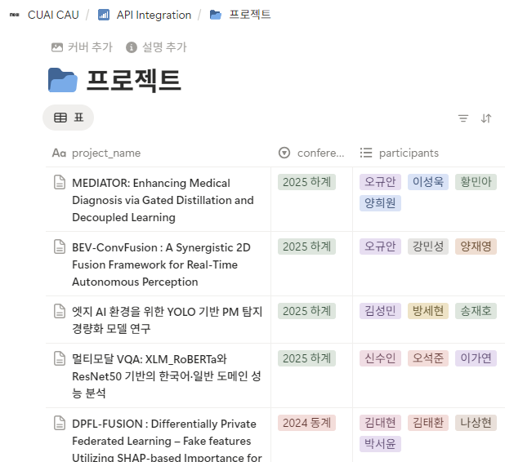Click the 오규안 tag in the MEDIATOR row

click(380, 182)
